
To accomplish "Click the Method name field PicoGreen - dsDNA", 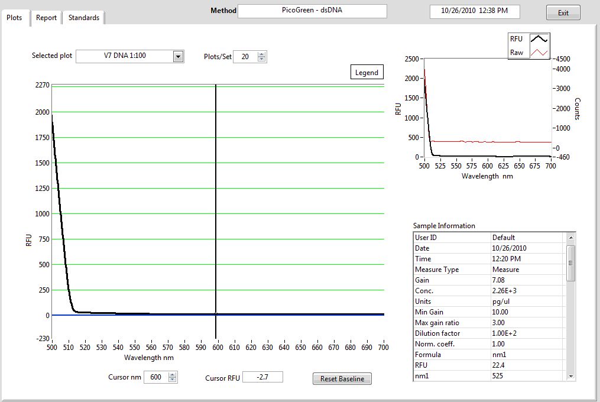I will [312, 11].
